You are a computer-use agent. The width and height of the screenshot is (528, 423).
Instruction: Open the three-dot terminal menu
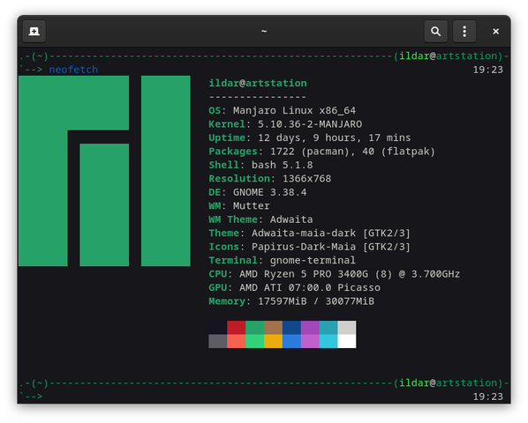click(464, 31)
